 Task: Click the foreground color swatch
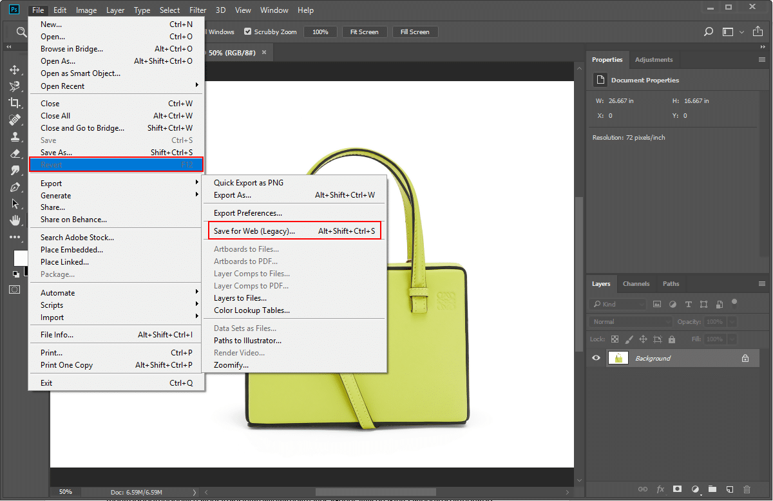click(x=20, y=259)
